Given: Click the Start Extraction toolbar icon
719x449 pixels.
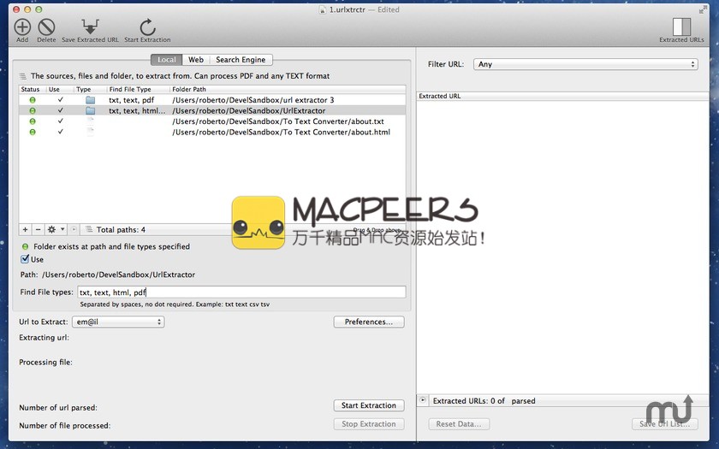Looking at the screenshot, I should coord(147,27).
